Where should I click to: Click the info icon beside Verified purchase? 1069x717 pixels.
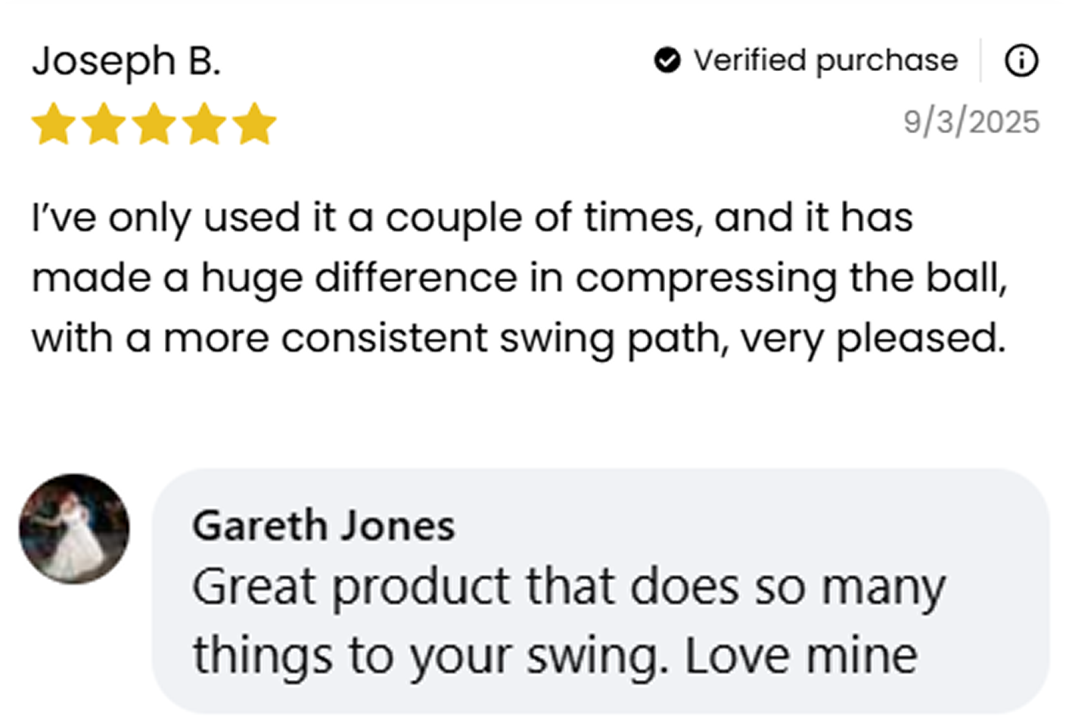(x=1021, y=61)
